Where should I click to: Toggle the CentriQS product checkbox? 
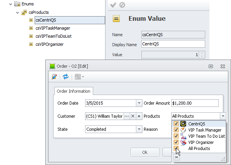click(176, 124)
